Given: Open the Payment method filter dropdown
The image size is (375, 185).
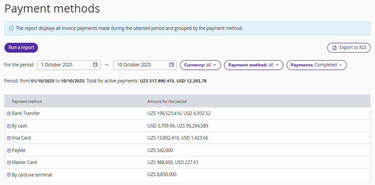Looking at the screenshot, I should tap(253, 65).
